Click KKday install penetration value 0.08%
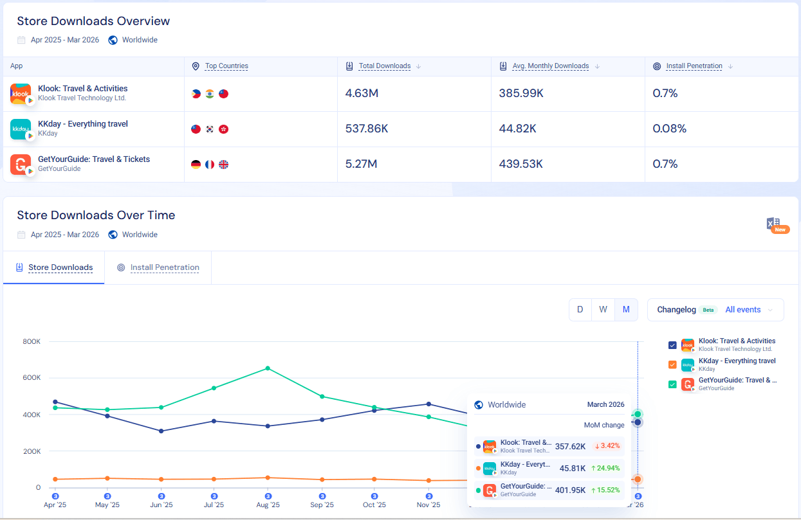Screen dimensions: 801x520 tap(670, 129)
